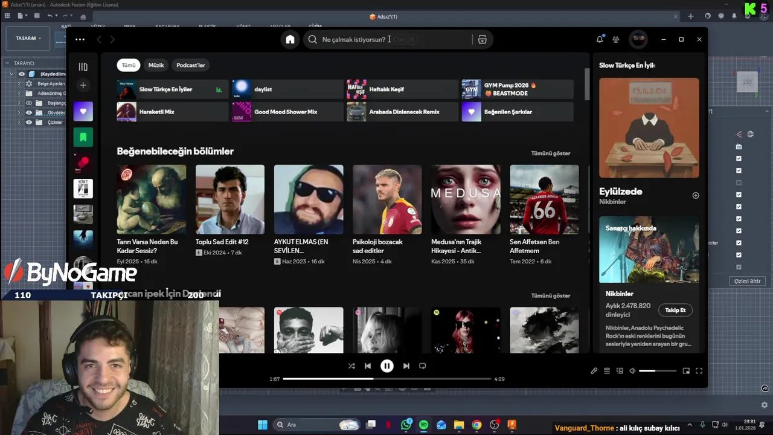773x435 pixels.
Task: Open Your Episodes green bookmark tile
Action: coord(83,137)
